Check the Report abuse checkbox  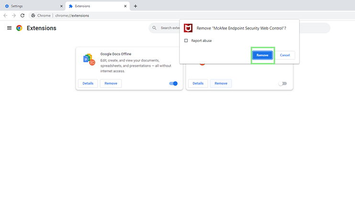(186, 41)
